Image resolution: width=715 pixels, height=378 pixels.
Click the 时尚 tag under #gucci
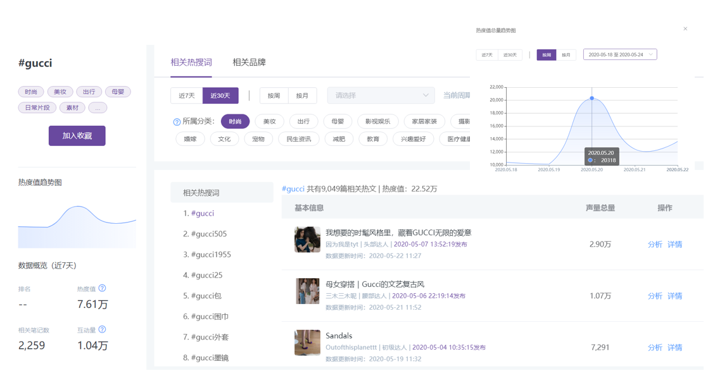(31, 92)
